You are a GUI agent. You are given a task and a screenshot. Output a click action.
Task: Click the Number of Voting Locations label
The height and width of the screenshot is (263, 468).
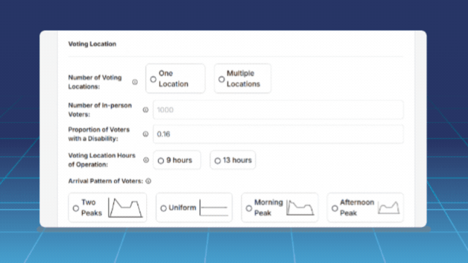95,82
